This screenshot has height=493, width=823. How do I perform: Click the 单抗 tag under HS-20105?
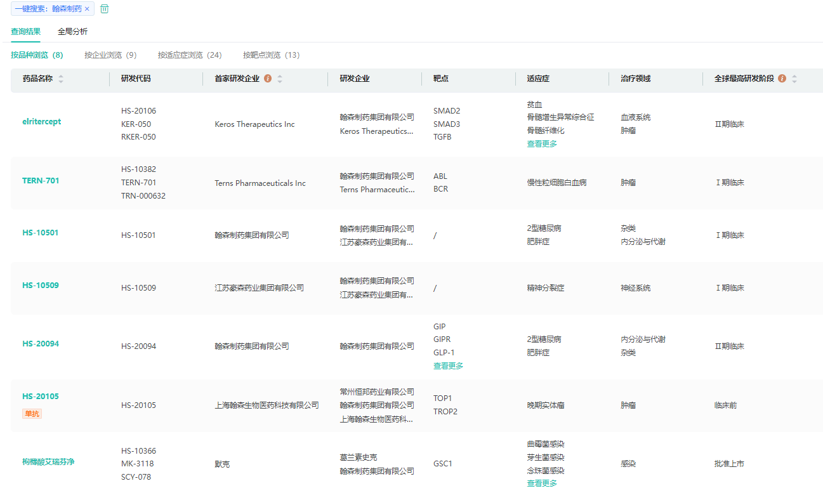32,414
